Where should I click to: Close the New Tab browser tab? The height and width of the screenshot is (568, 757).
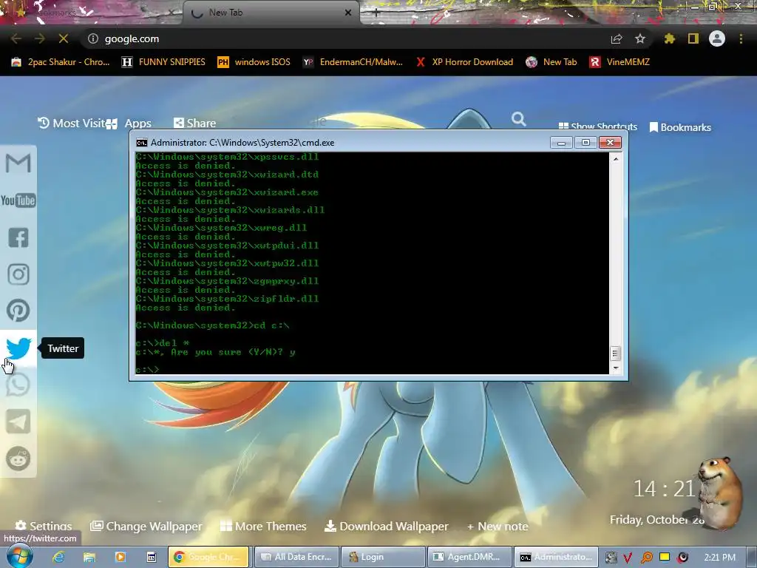348,13
